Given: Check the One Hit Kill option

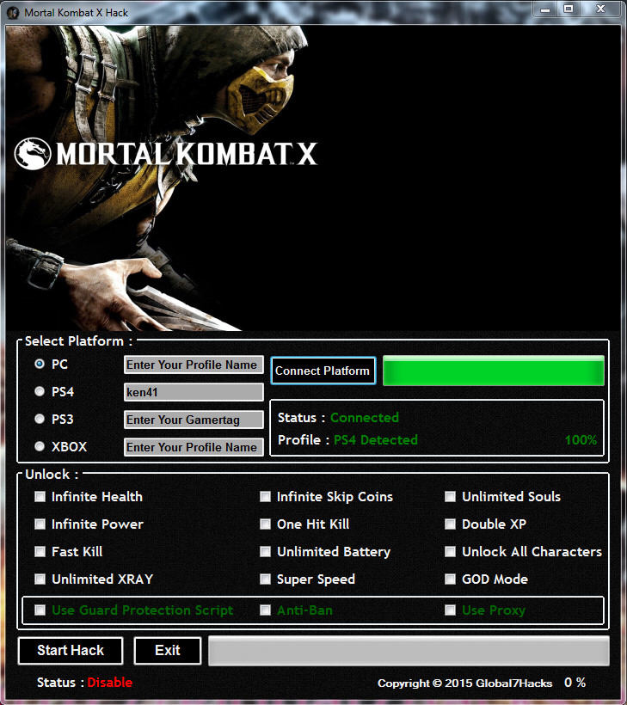Looking at the screenshot, I should [266, 524].
